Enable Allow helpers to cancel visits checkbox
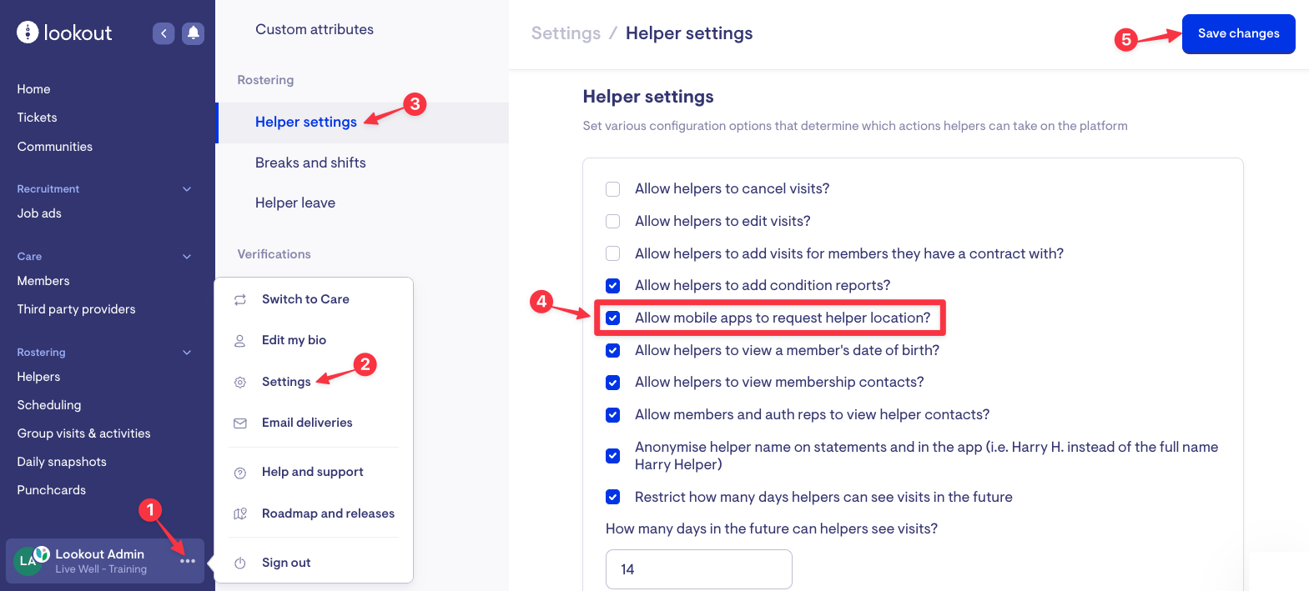Screen dimensions: 1309x591 point(613,189)
